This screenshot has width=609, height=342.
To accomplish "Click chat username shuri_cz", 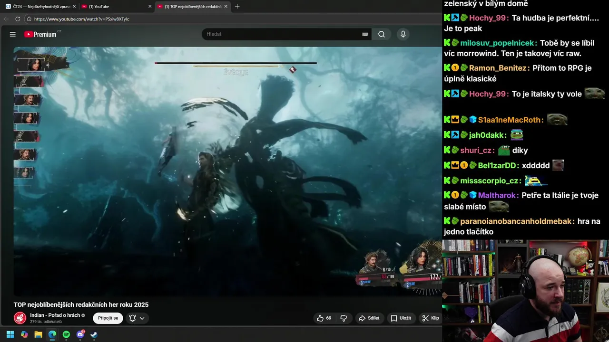I will pyautogui.click(x=477, y=151).
